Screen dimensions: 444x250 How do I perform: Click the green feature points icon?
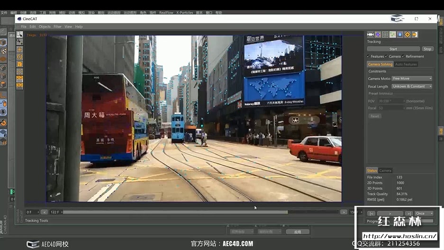coord(392,35)
